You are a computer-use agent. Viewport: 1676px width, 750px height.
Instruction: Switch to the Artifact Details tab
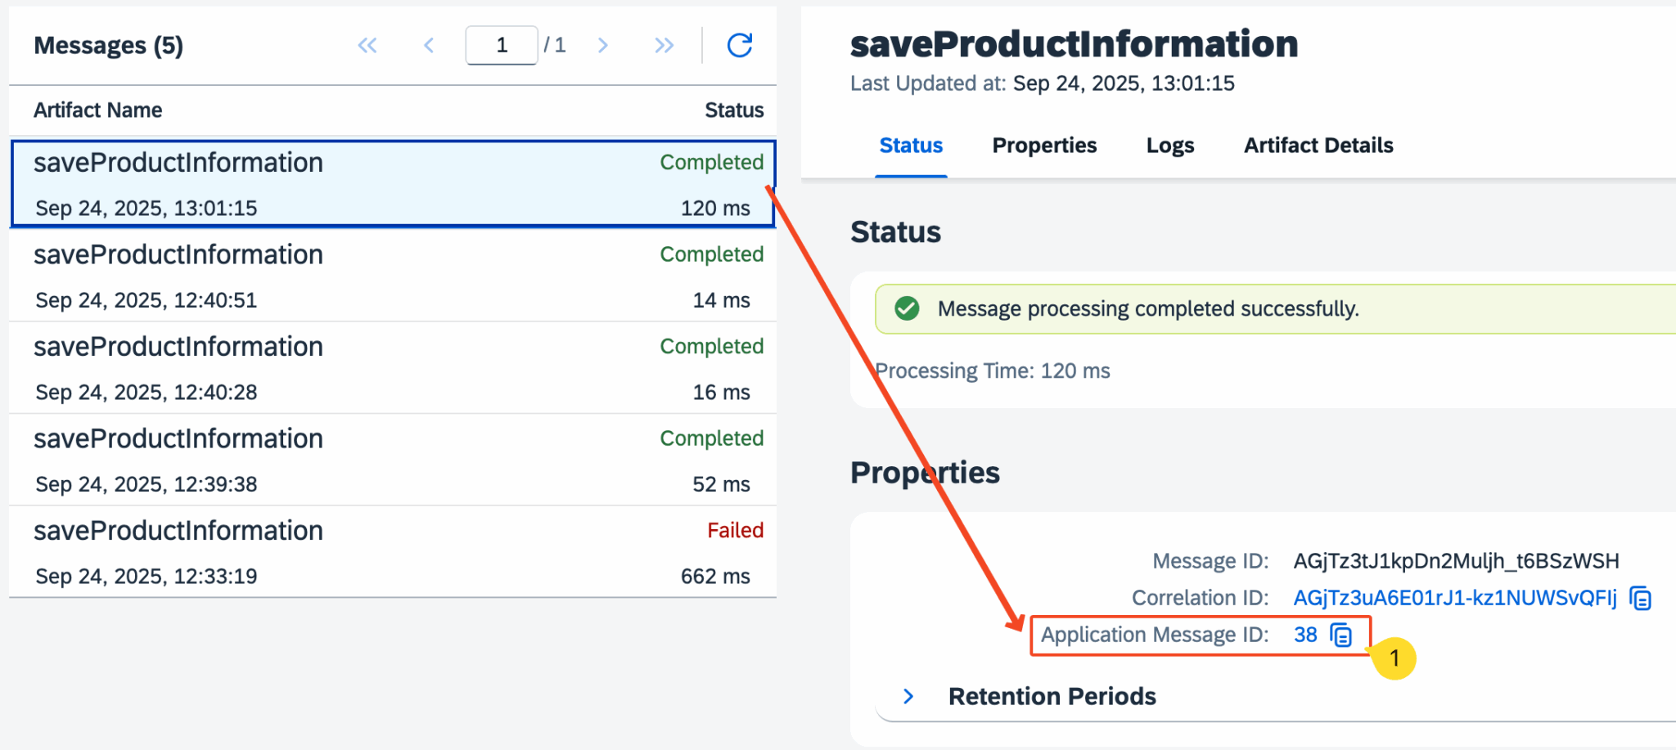point(1318,145)
